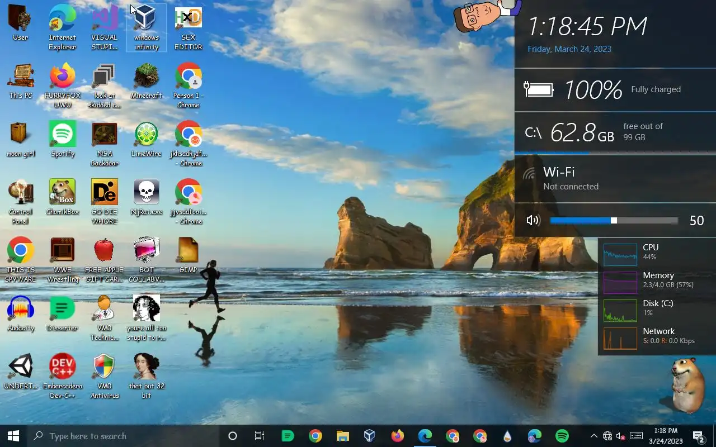This screenshot has height=447, width=716.
Task: Click the C:\ drive free space bar
Action: pyautogui.click(x=615, y=153)
